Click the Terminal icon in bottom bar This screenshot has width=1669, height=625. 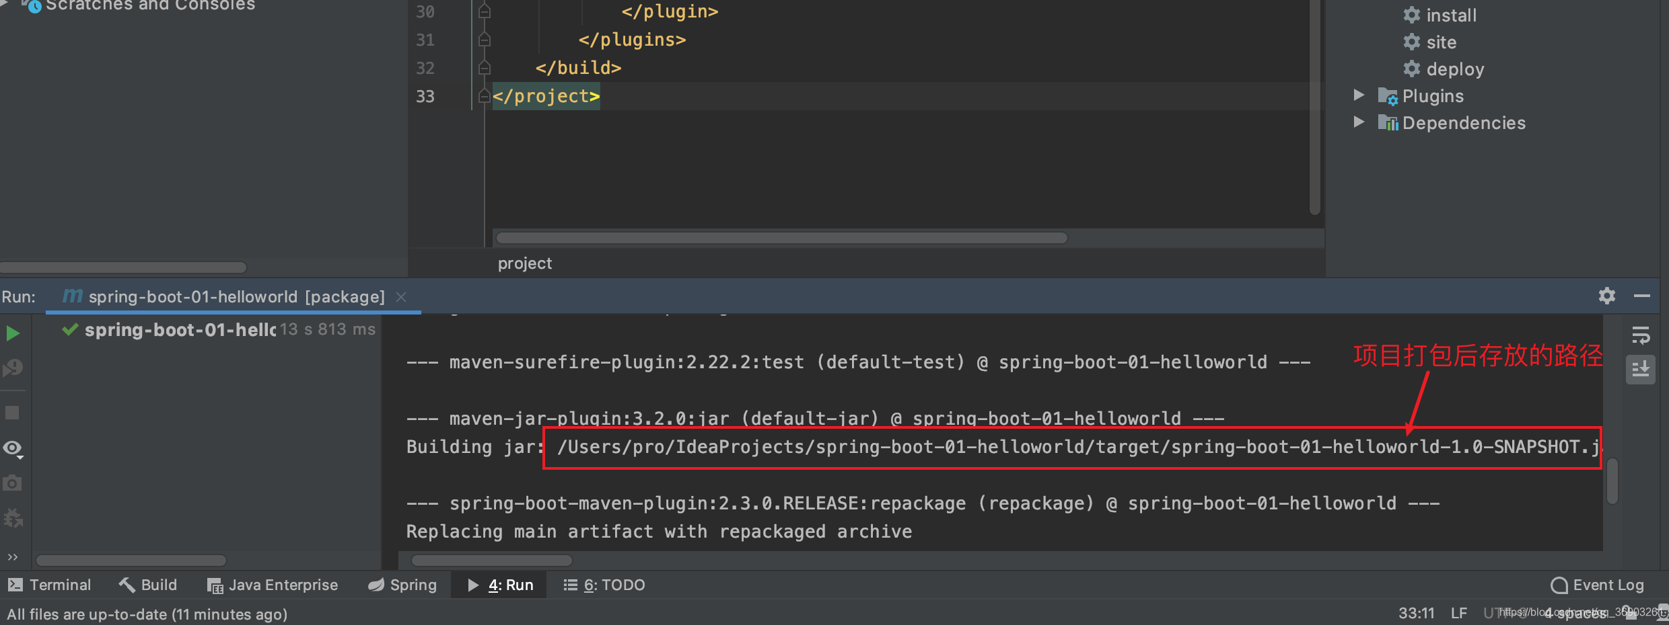click(x=15, y=585)
